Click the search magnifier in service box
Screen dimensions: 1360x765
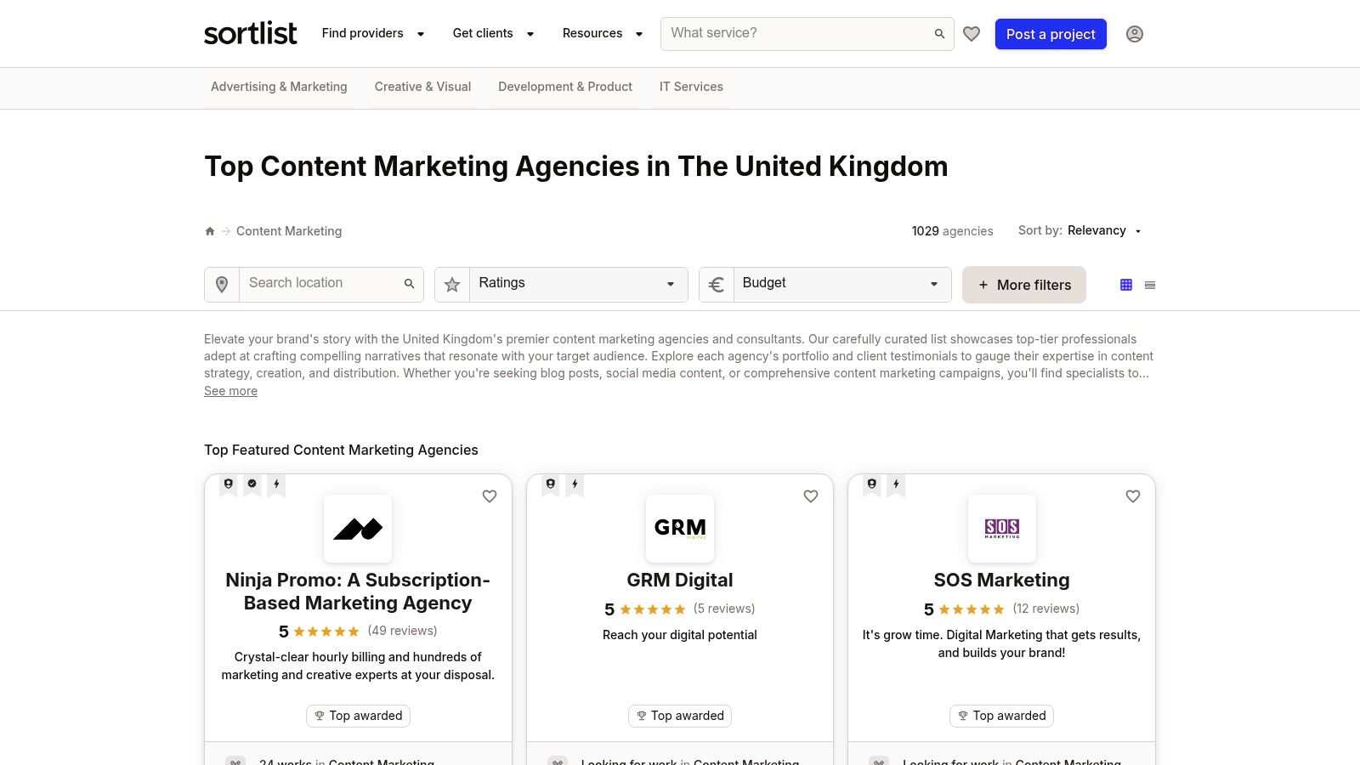[x=939, y=34]
